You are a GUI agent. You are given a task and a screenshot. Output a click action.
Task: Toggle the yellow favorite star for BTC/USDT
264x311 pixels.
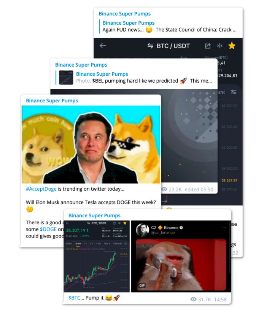coord(232,46)
